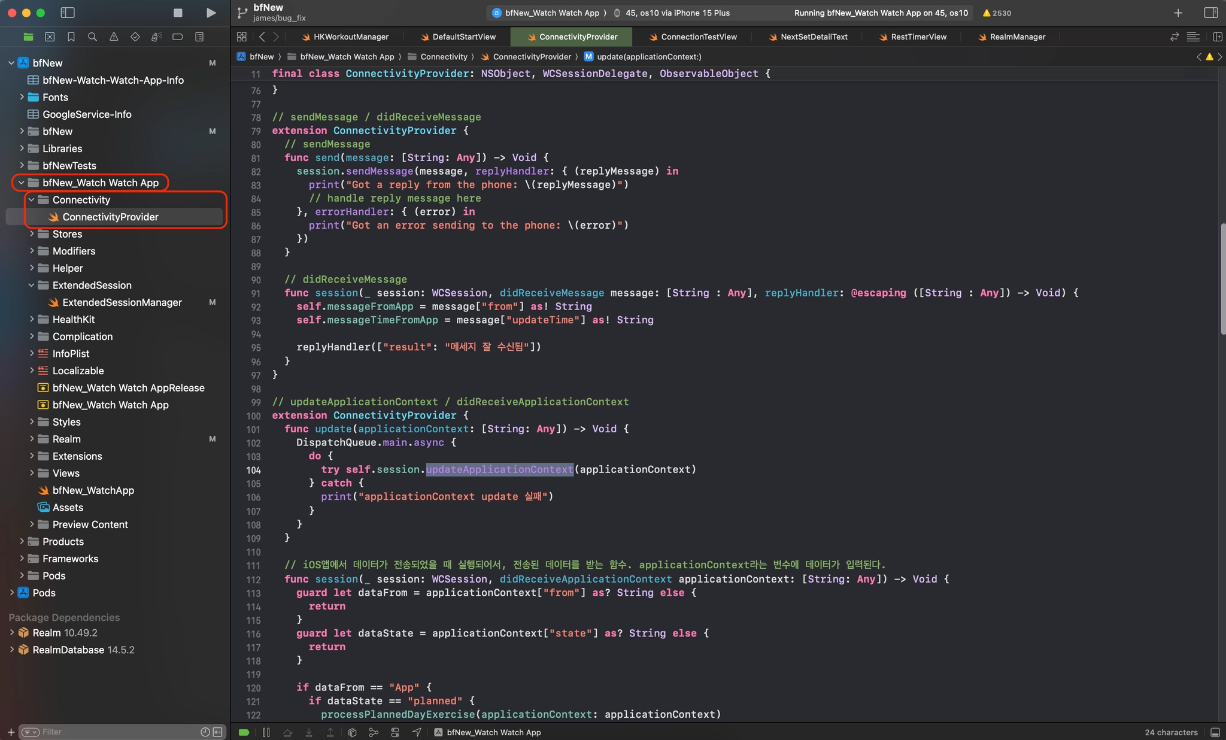Select ExtendedSessionManager file in navigator
This screenshot has height=740, width=1226.
click(122, 302)
